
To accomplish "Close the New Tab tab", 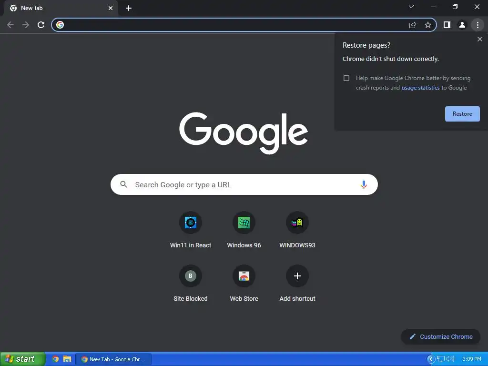I will 111,8.
